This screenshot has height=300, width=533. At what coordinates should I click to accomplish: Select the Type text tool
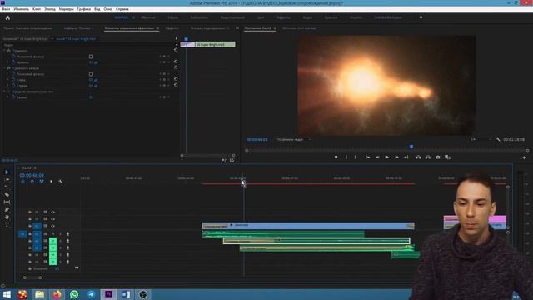tap(7, 224)
